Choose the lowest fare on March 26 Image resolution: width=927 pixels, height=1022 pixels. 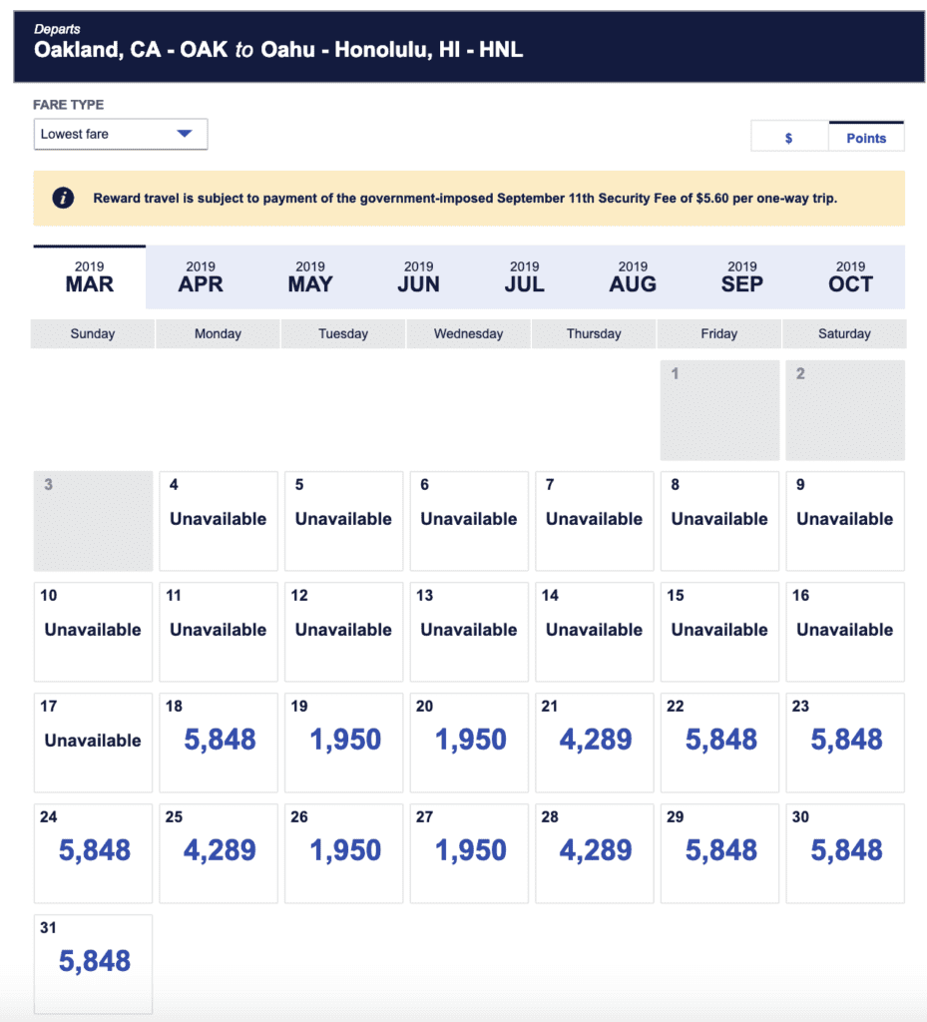343,852
